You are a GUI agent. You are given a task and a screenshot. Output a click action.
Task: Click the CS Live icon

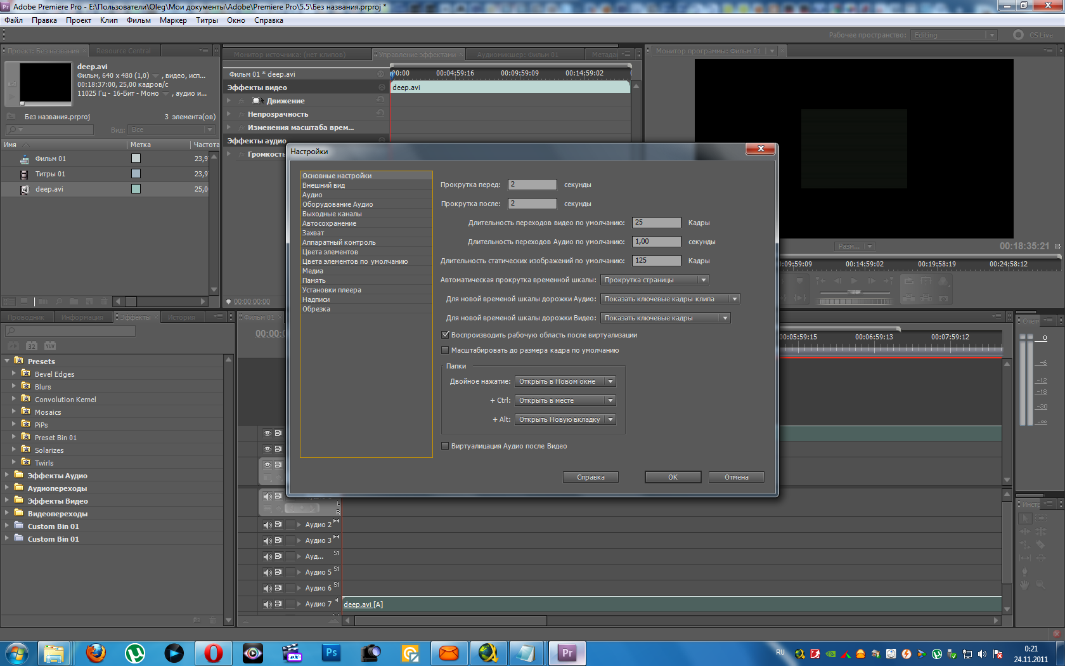tap(1018, 35)
